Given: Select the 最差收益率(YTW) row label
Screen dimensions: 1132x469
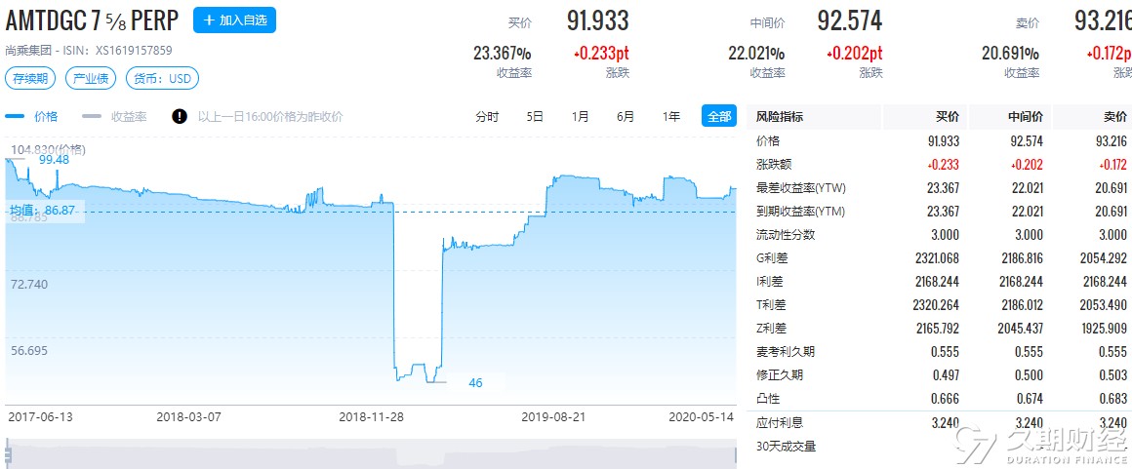Looking at the screenshot, I should [800, 188].
